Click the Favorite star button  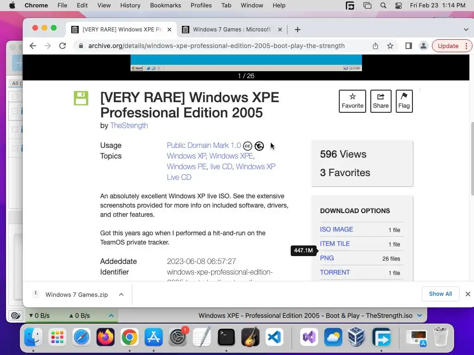click(352, 101)
